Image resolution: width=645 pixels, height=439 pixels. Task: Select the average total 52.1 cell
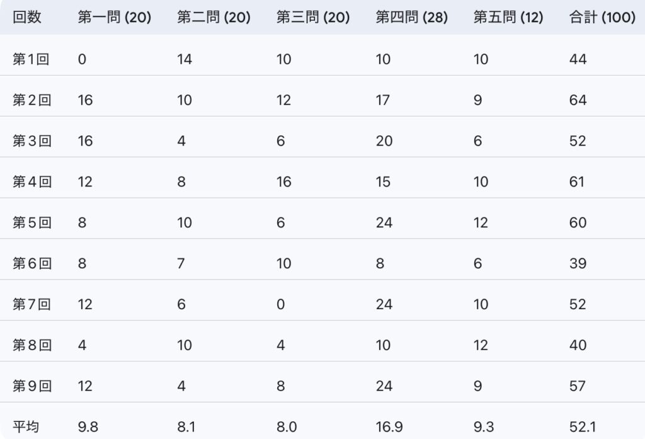pos(582,427)
